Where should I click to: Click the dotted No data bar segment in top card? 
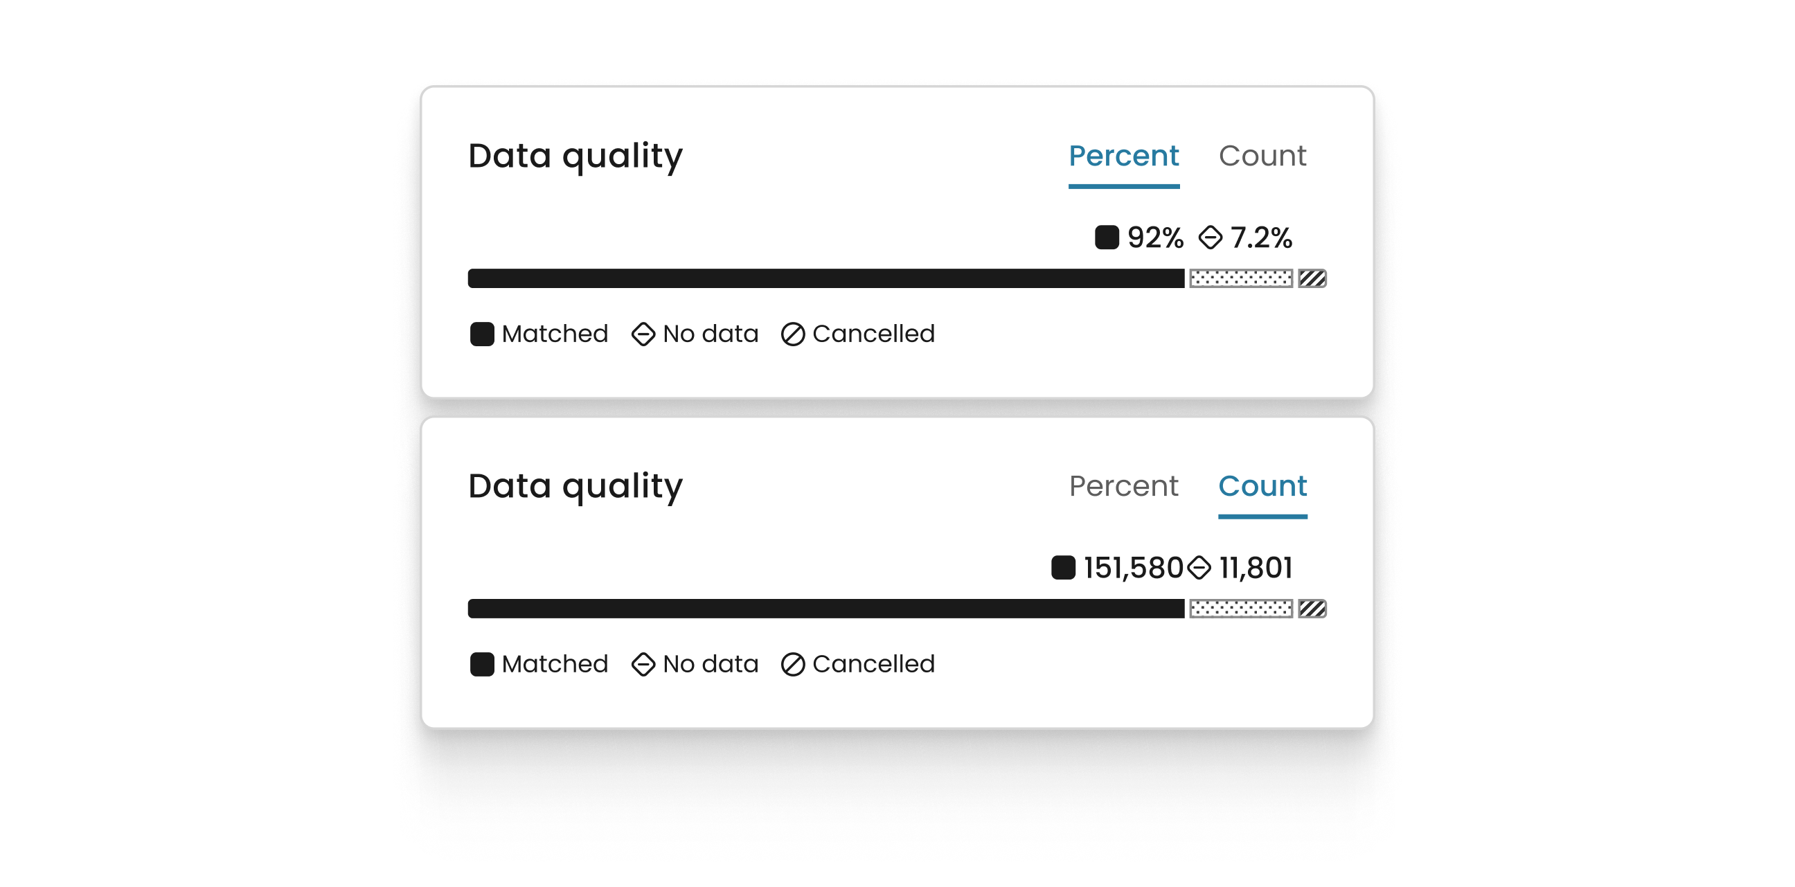(1240, 279)
